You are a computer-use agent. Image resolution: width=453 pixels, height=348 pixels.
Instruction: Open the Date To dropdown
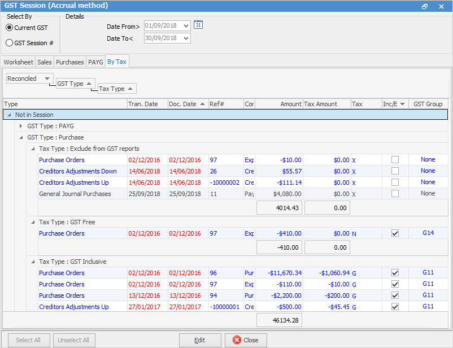coord(186,38)
